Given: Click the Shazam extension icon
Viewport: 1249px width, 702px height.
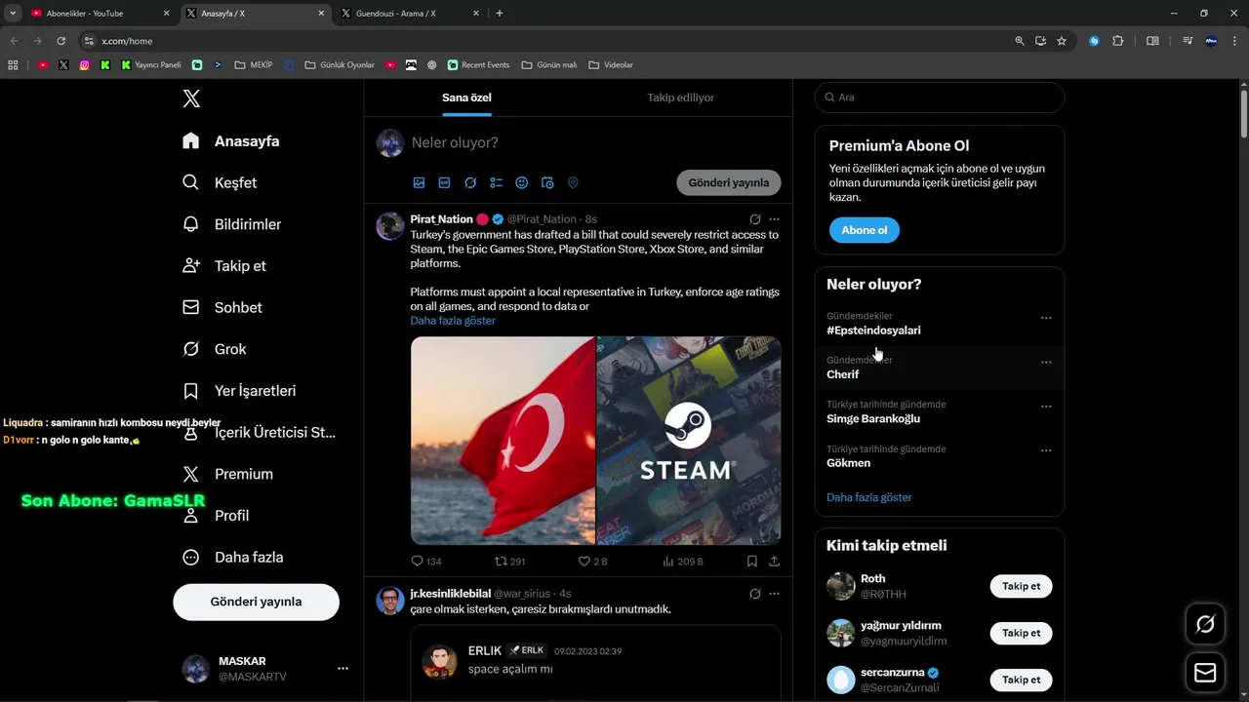Looking at the screenshot, I should coord(1094,41).
